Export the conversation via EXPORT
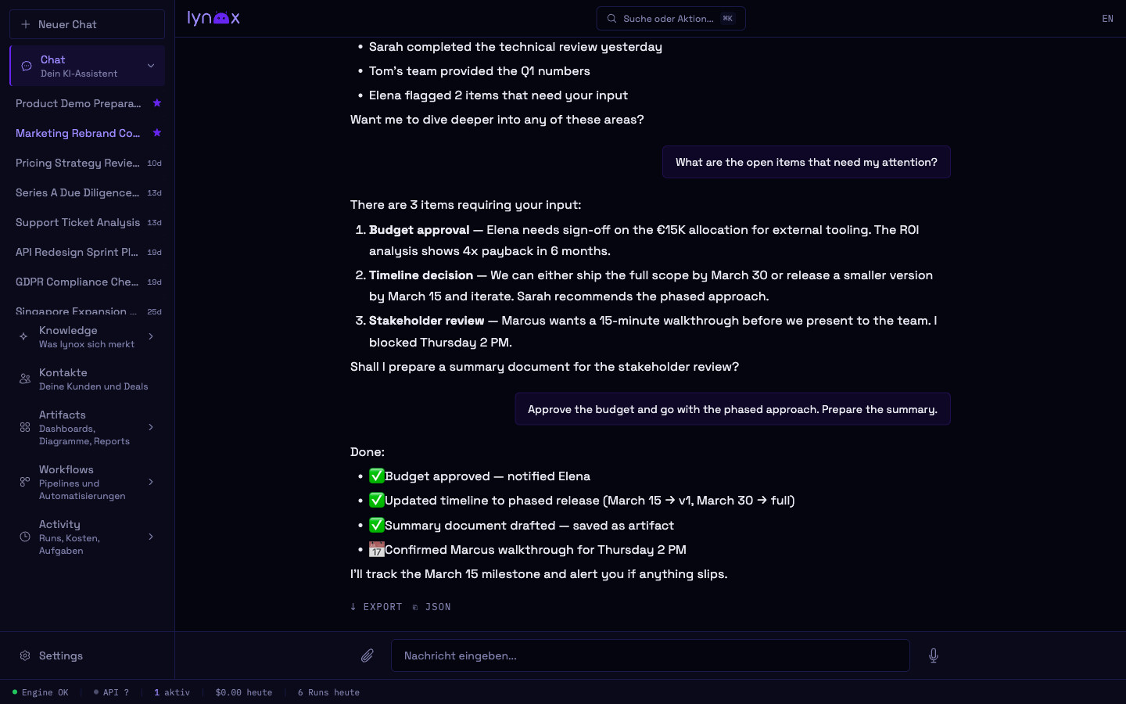 click(376, 607)
